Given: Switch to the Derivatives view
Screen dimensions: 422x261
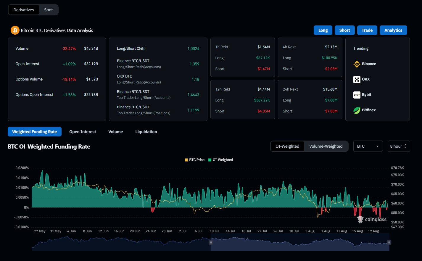Looking at the screenshot, I should pyautogui.click(x=24, y=10).
